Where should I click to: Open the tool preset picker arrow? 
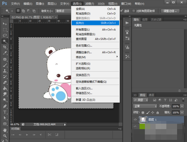(x=12, y=11)
